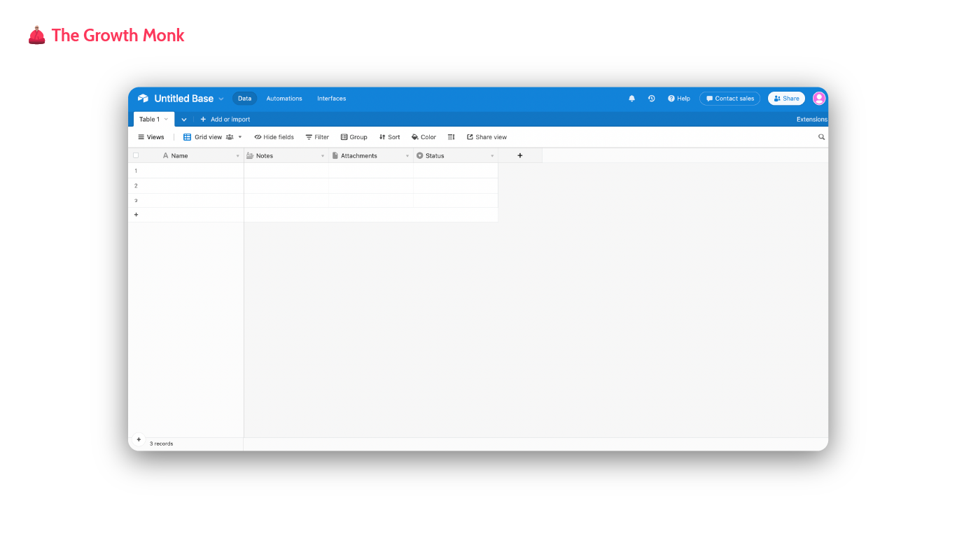Click the collaborative view people icon
This screenshot has width=957, height=538.
[230, 137]
